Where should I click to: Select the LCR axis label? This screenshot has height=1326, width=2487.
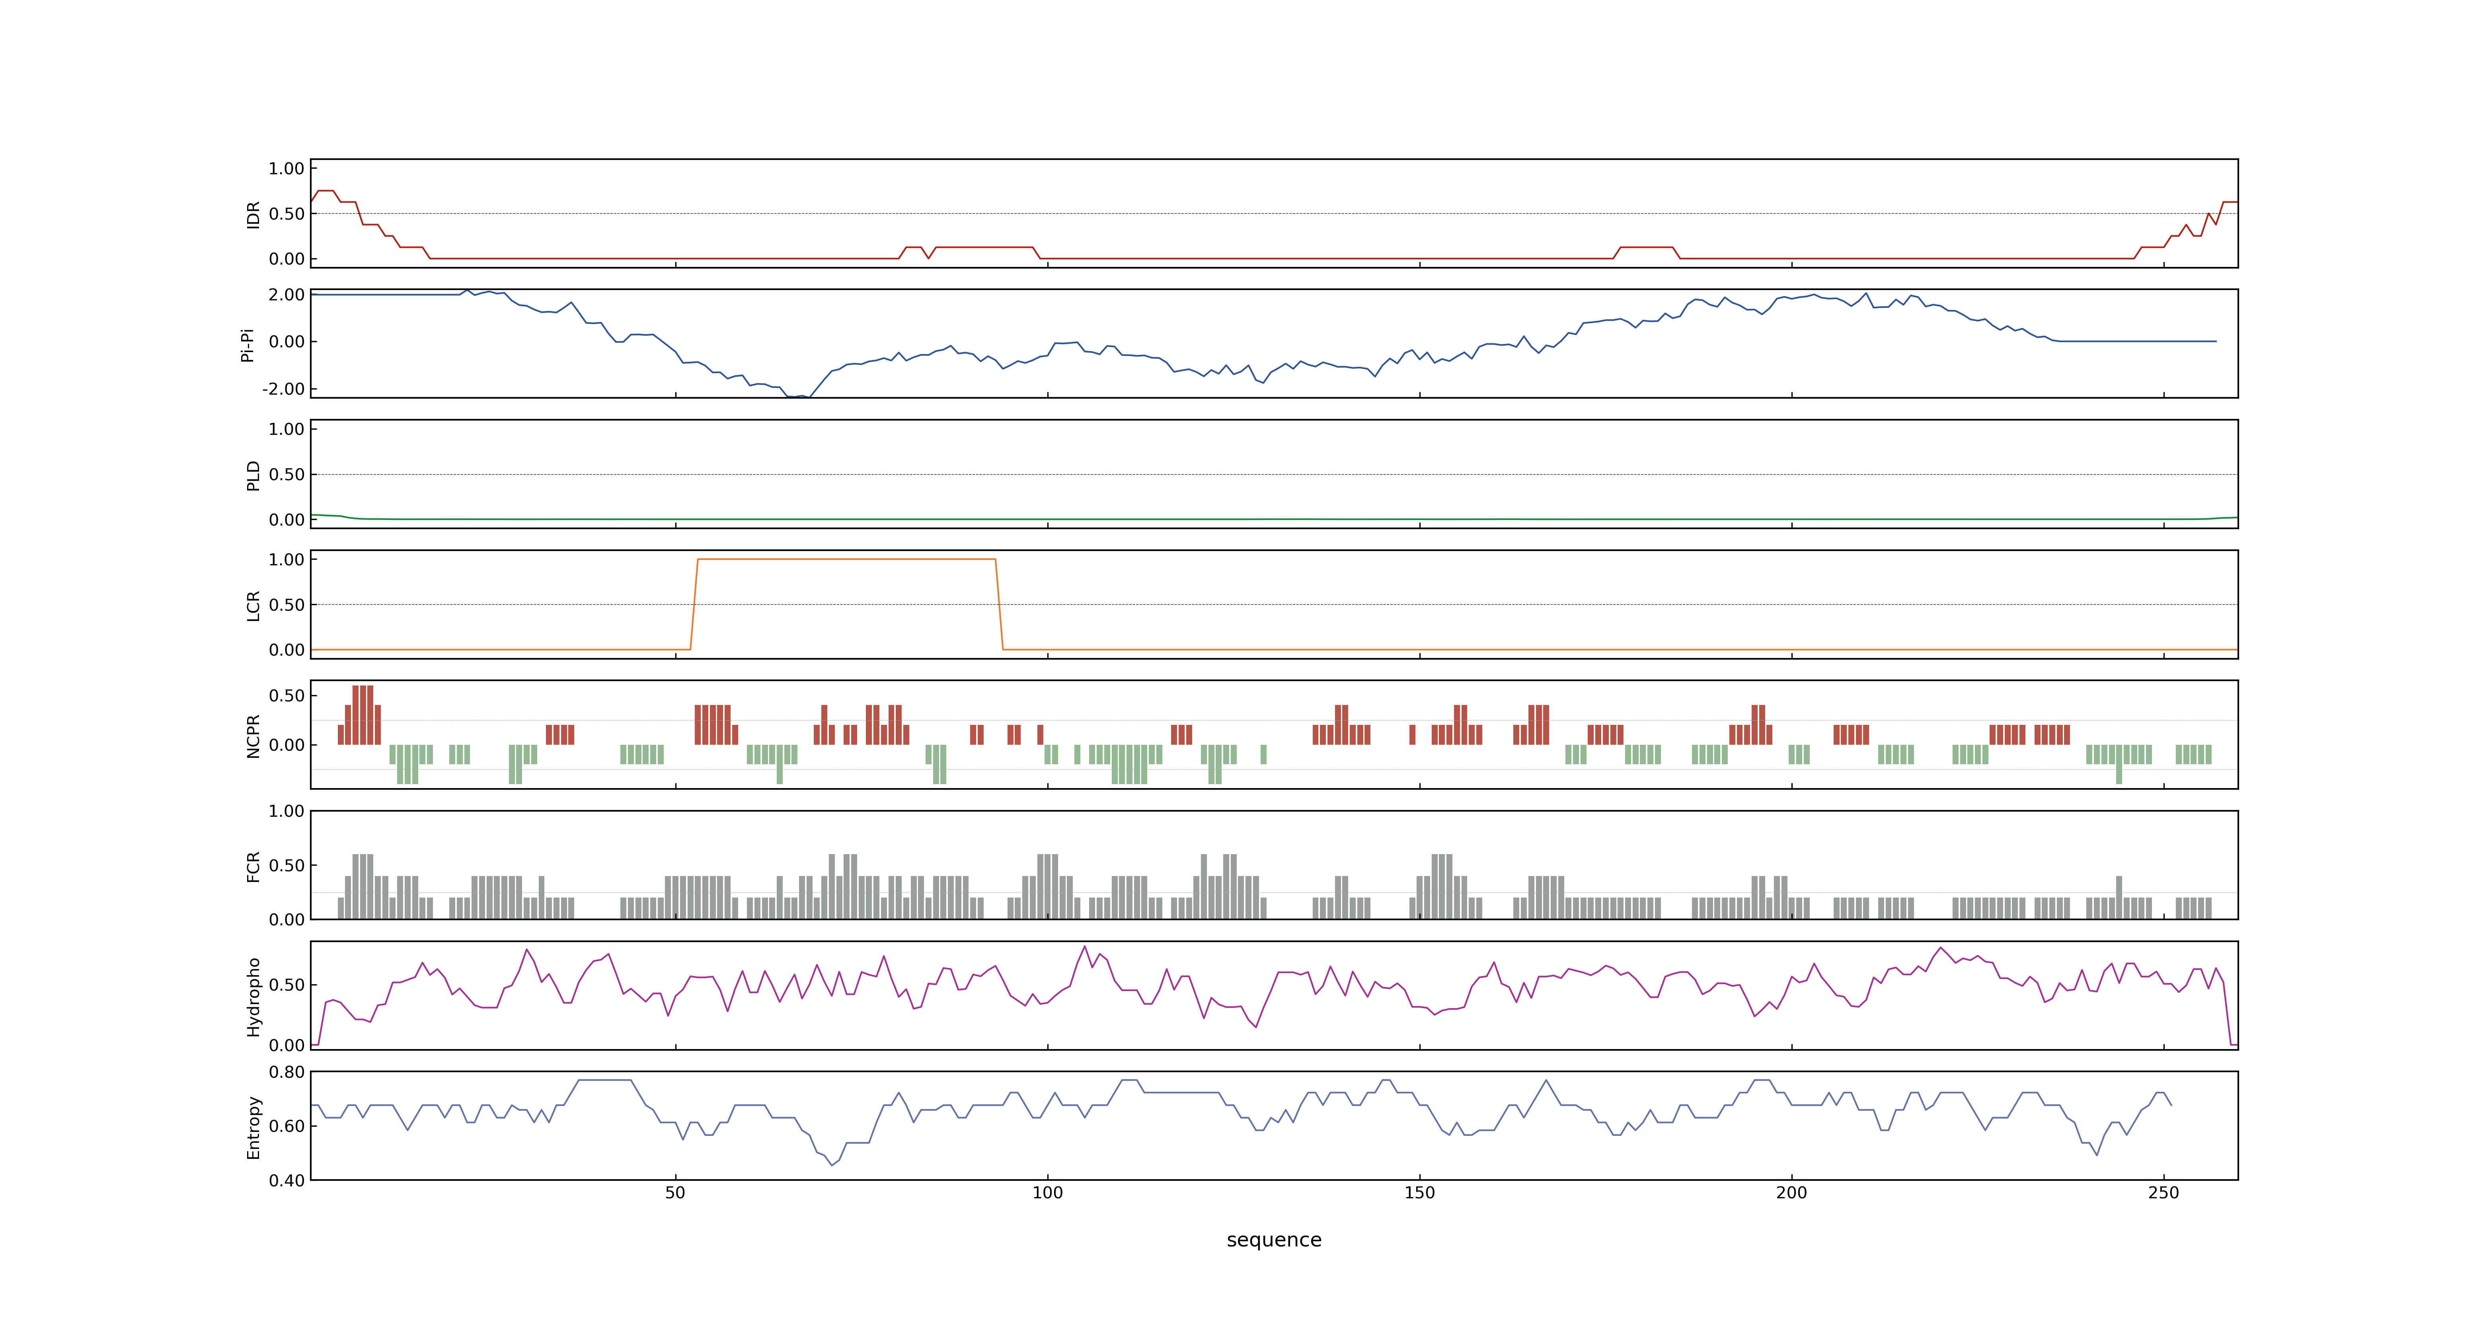click(253, 605)
